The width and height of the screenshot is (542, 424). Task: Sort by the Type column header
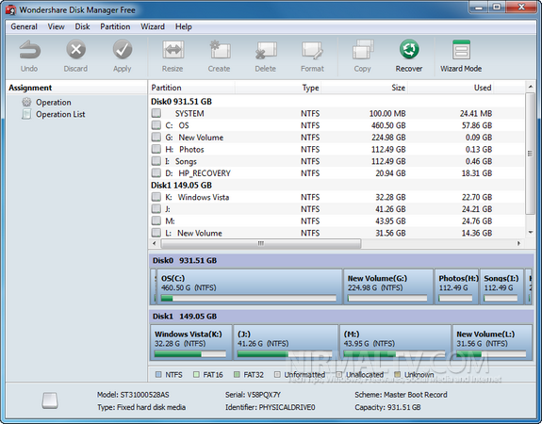point(278,88)
